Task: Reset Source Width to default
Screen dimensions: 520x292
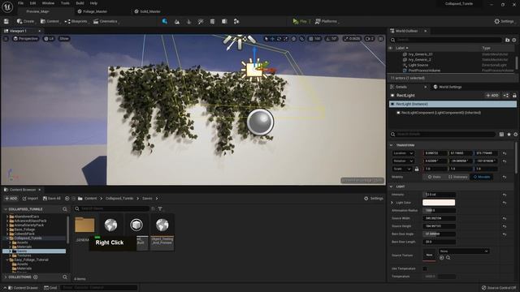Action: [505, 218]
